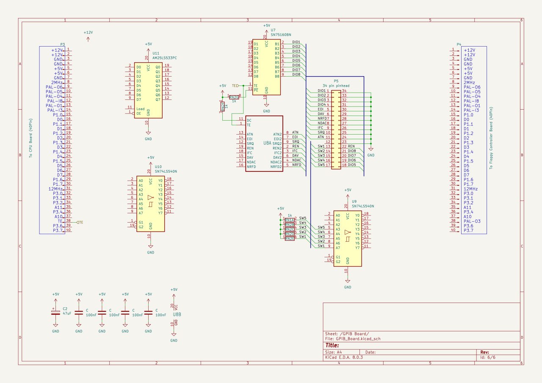Viewport: 542px width, 383px height.
Task: Select the U11 AM25LS533PC latch symbol
Action: click(148, 90)
